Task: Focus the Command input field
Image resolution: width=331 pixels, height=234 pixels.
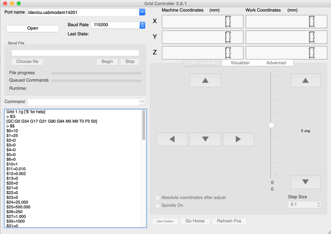Action: pos(83,101)
